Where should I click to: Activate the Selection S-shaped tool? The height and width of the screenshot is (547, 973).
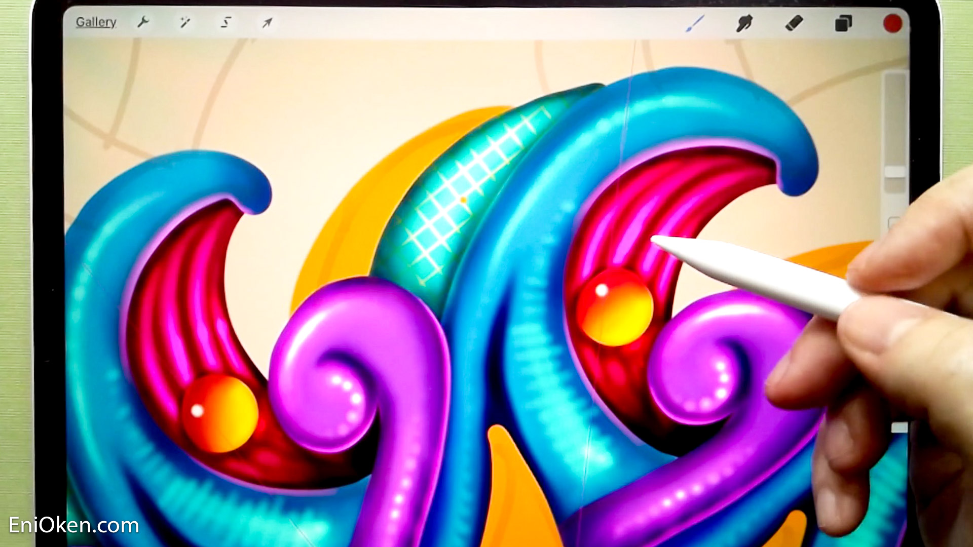click(x=226, y=22)
